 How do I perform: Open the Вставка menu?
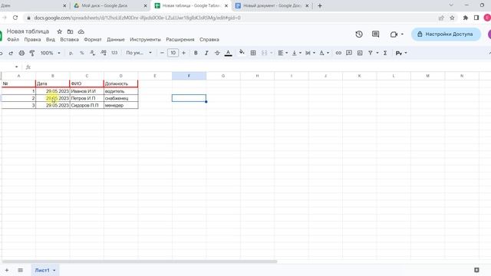[70, 39]
